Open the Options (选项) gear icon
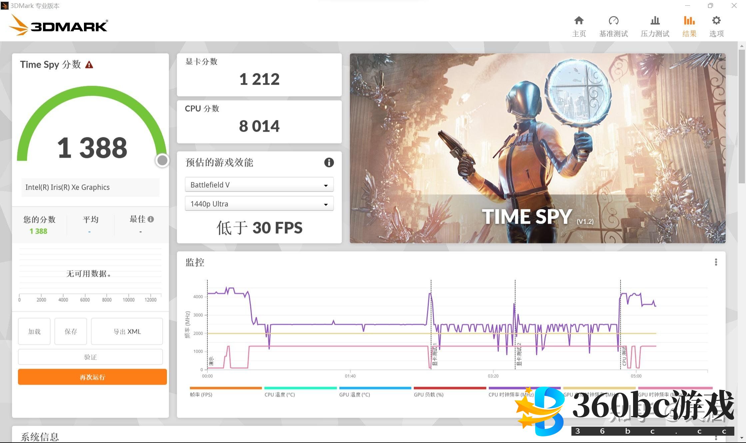The height and width of the screenshot is (443, 746). click(x=716, y=21)
